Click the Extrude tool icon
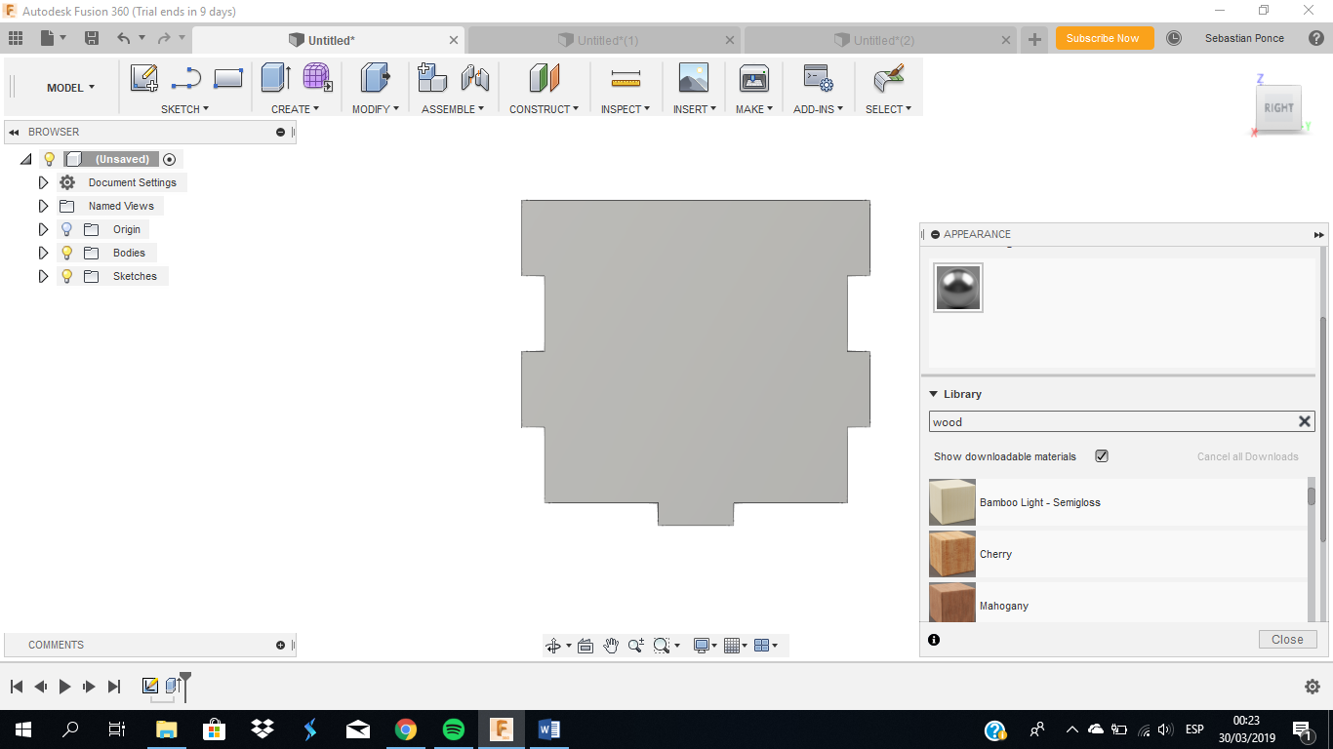Image resolution: width=1333 pixels, height=749 pixels. pos(276,78)
